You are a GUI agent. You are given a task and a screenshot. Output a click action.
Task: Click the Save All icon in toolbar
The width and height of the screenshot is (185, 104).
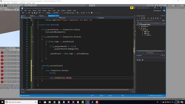pos(37,13)
